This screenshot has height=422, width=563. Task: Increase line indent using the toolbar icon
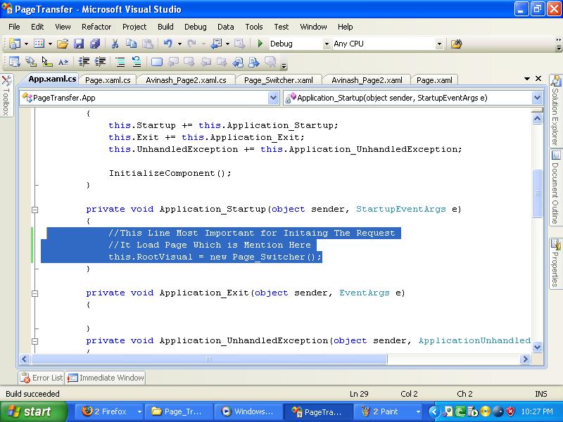[x=100, y=62]
